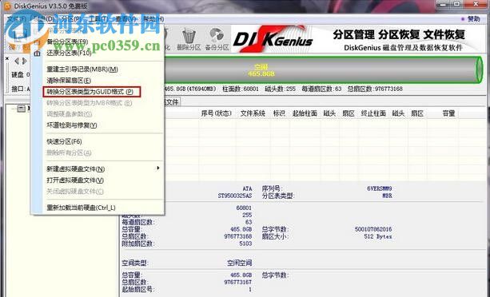Open the 查看(V) menu

[125, 18]
